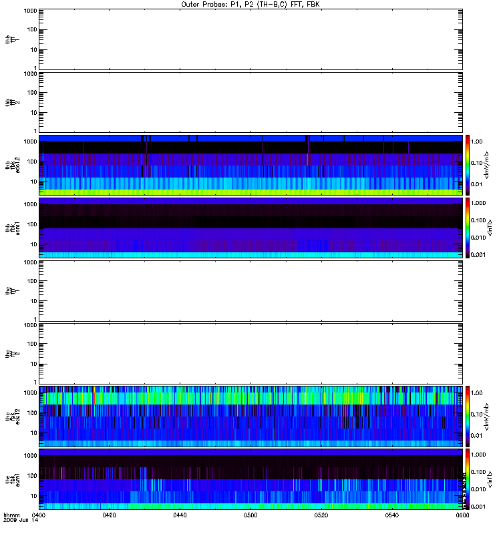Select the thb fbk edc12 spectrogram panel

click(x=251, y=165)
